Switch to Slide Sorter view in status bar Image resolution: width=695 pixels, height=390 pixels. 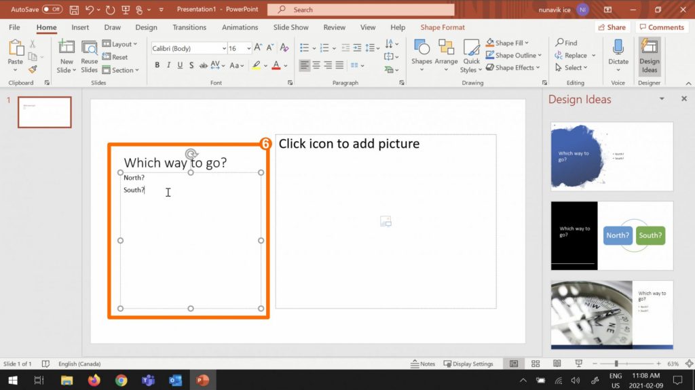[536, 364]
